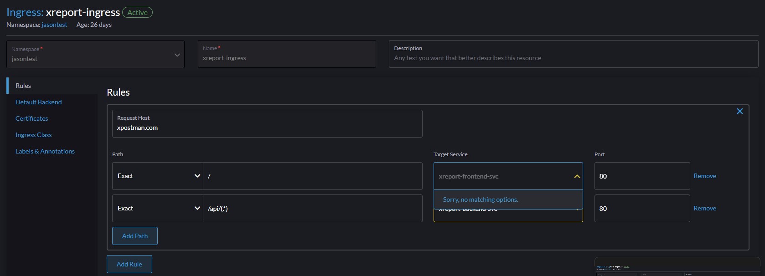Focus the Description text field

pyautogui.click(x=573, y=58)
